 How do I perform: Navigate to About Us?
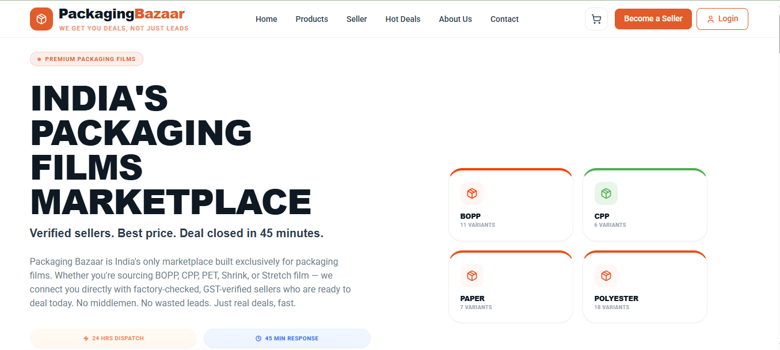click(455, 19)
